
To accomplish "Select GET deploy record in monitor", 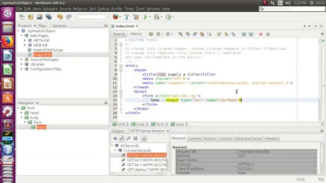I will (x=147, y=169).
